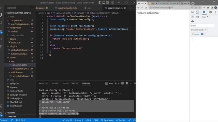Open the OUTPUT panel tab

[56, 83]
